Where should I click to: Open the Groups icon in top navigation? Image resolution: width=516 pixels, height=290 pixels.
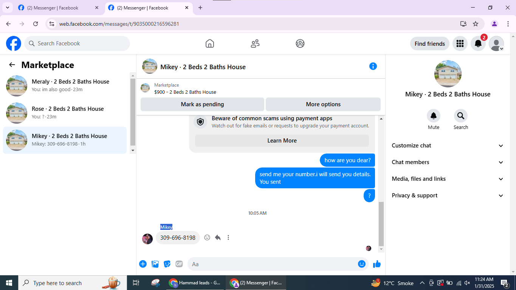(x=300, y=43)
